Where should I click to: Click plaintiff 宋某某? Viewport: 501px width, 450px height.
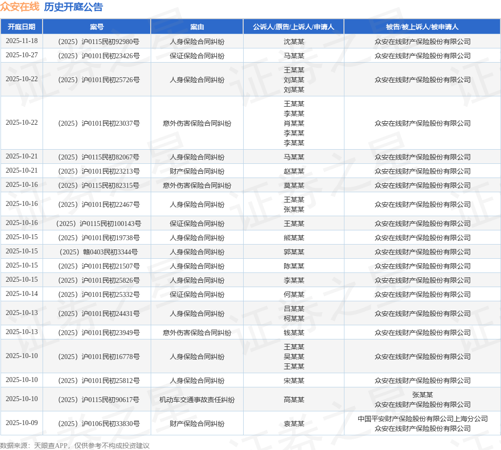[294, 381]
